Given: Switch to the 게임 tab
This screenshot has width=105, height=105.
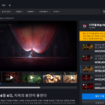Looking at the screenshot, I should click(3, 5).
